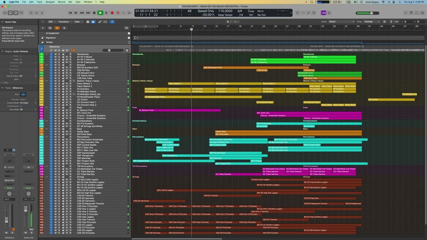Click the Bnc button on Stereo Out strip
427x240 pixels.
(31, 229)
